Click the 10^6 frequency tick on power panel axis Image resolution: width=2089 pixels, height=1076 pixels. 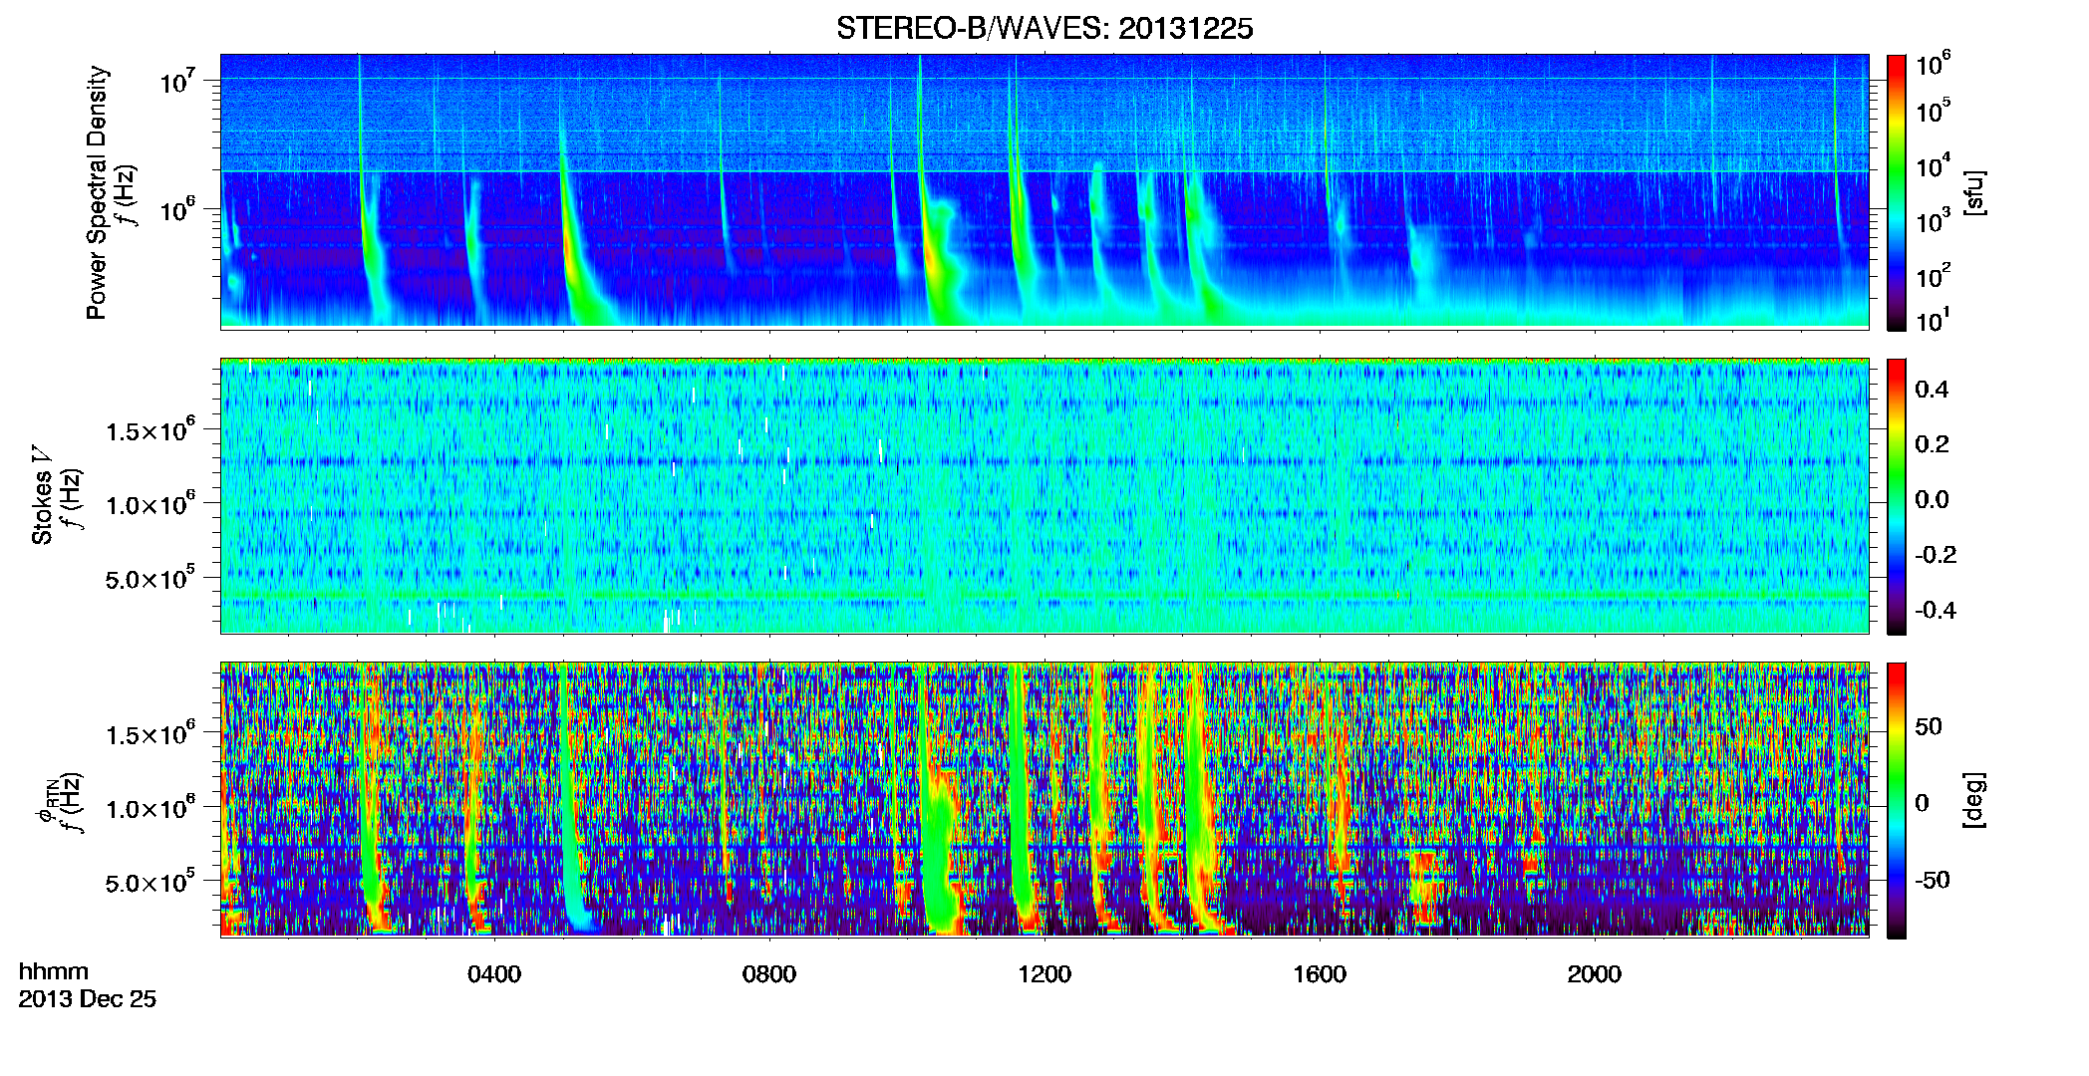click(x=177, y=210)
